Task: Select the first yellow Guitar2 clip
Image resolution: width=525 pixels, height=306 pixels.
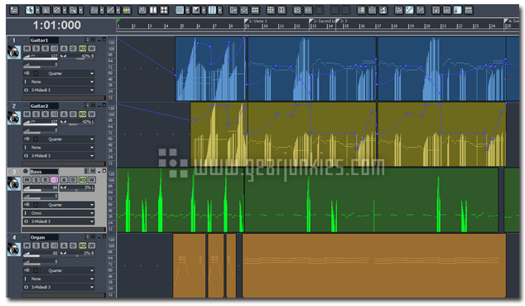Action: pos(219,134)
